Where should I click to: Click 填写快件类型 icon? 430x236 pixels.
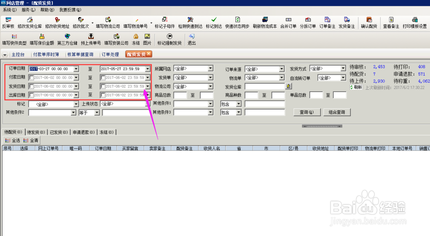(14, 40)
